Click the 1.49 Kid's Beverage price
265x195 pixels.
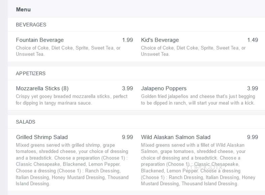point(253,40)
